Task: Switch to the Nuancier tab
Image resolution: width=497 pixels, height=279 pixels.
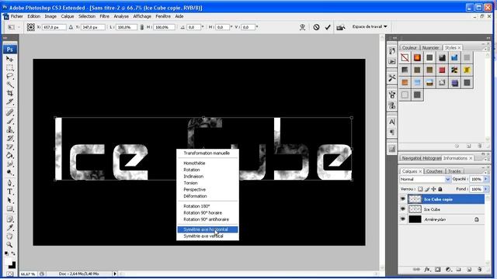Action: pos(430,47)
